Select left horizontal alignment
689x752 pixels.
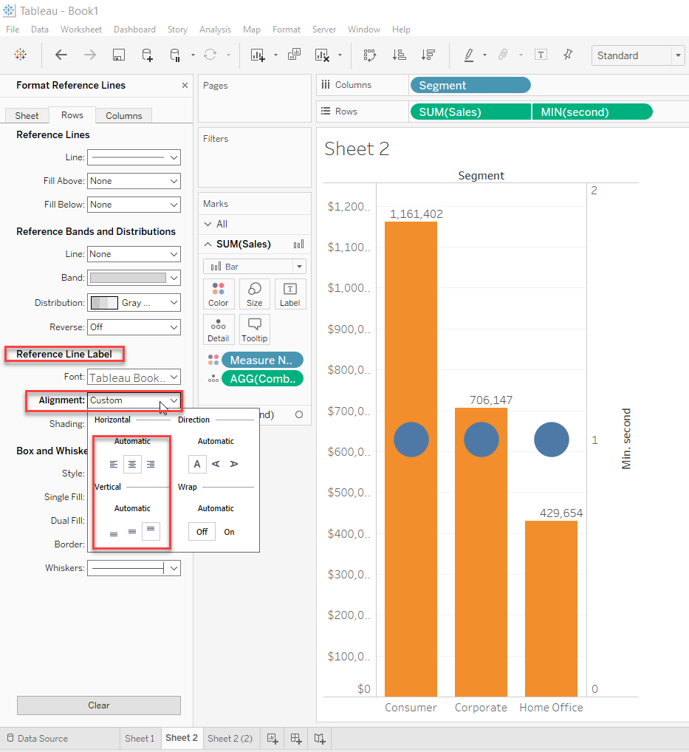coord(114,464)
